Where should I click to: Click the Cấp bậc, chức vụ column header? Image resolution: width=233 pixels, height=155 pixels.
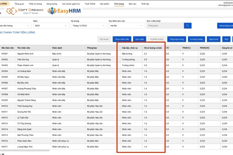[x=130, y=48]
